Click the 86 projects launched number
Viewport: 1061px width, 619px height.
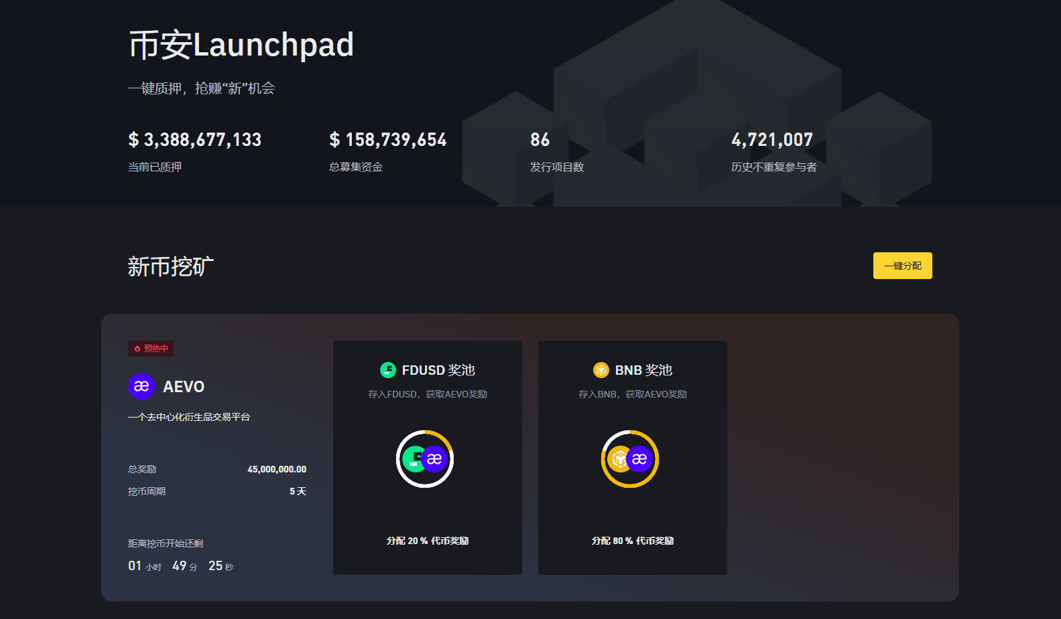point(540,140)
